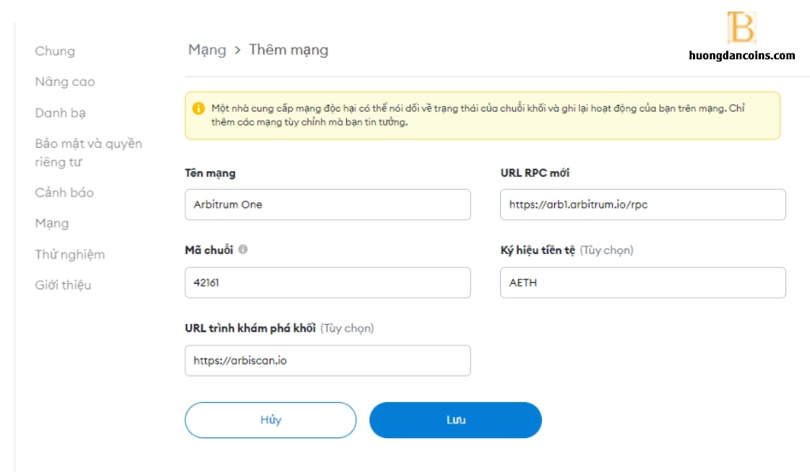810x472 pixels.
Task: Open the Chung settings section
Action: [55, 51]
